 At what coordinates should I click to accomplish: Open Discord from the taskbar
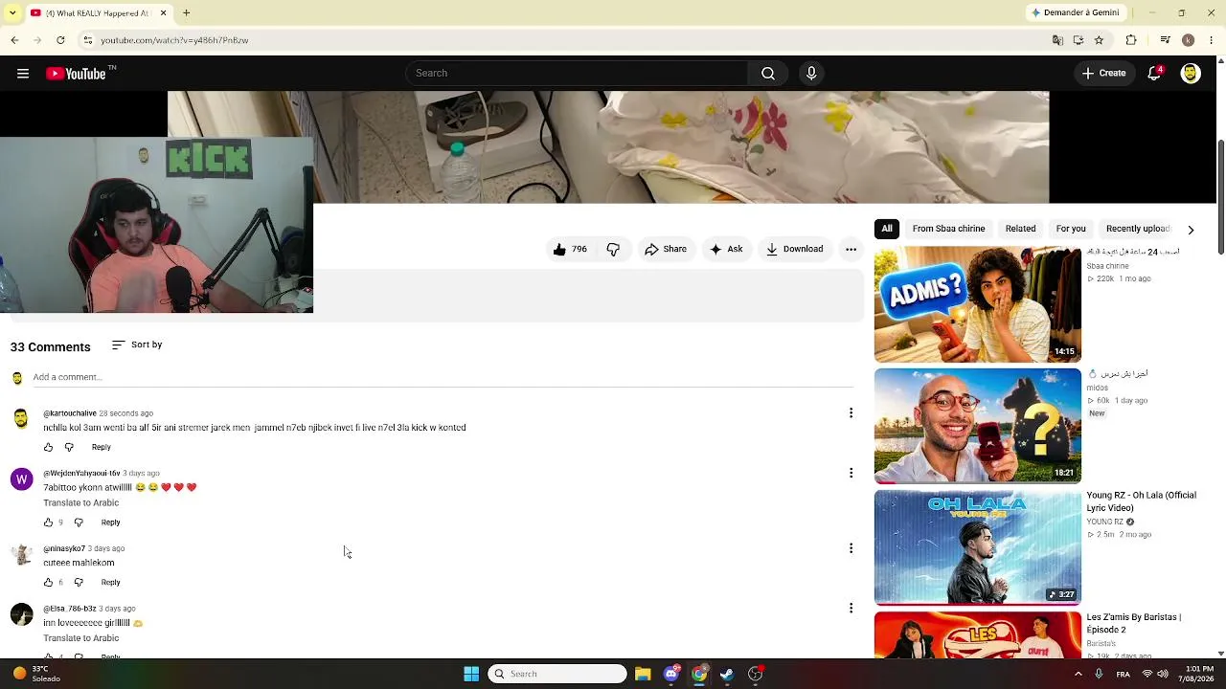pos(671,674)
